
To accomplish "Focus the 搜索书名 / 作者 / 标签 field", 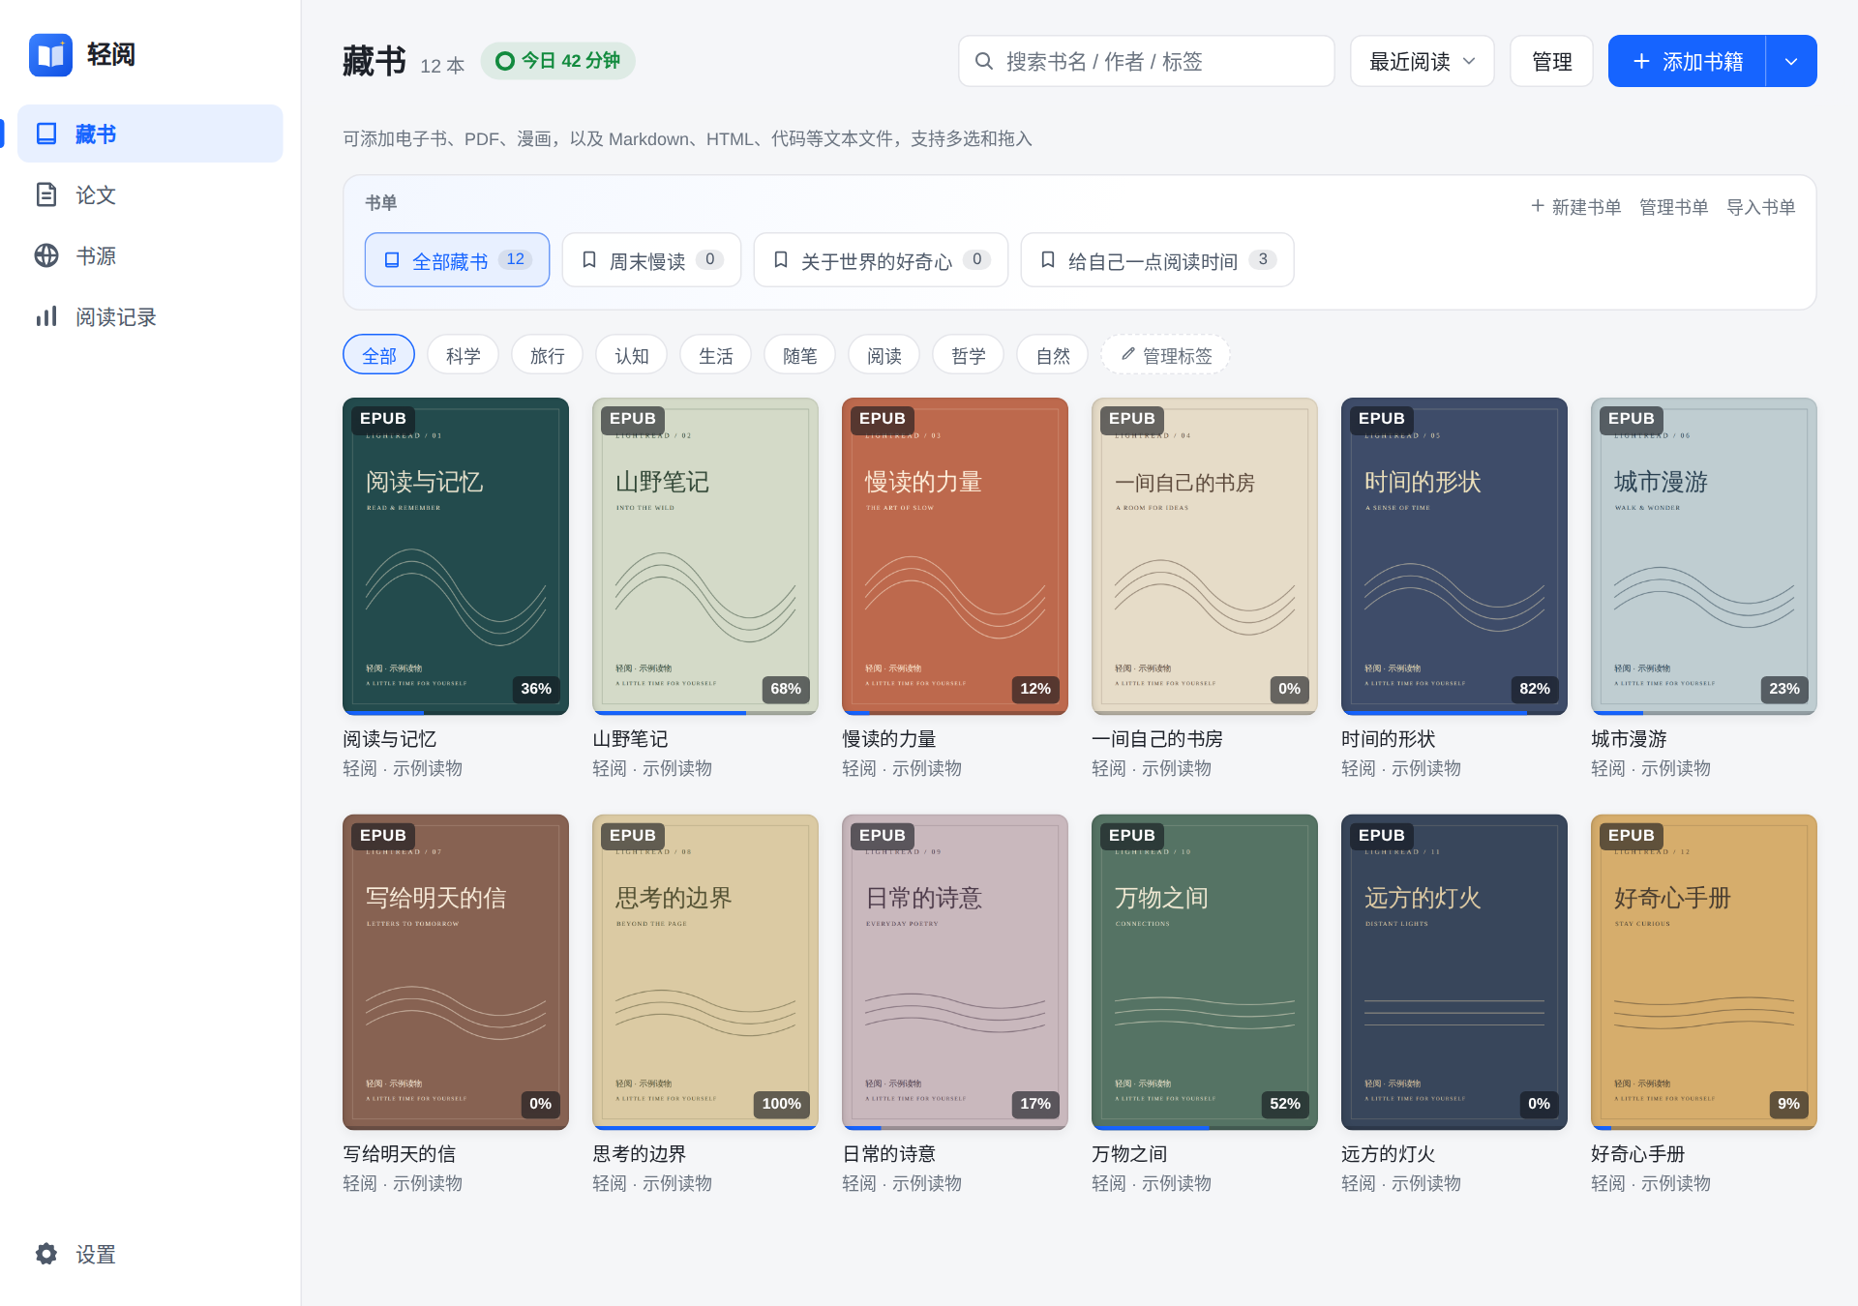I will [1147, 61].
